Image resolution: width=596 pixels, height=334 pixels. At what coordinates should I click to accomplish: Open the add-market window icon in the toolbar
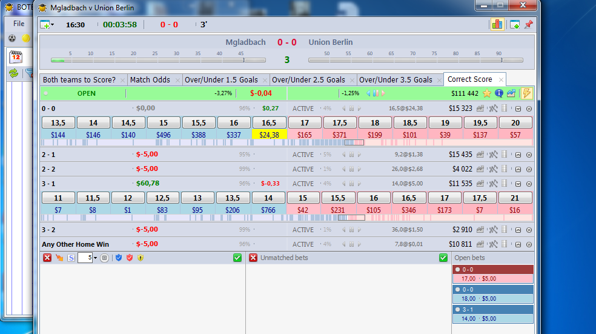tap(45, 25)
